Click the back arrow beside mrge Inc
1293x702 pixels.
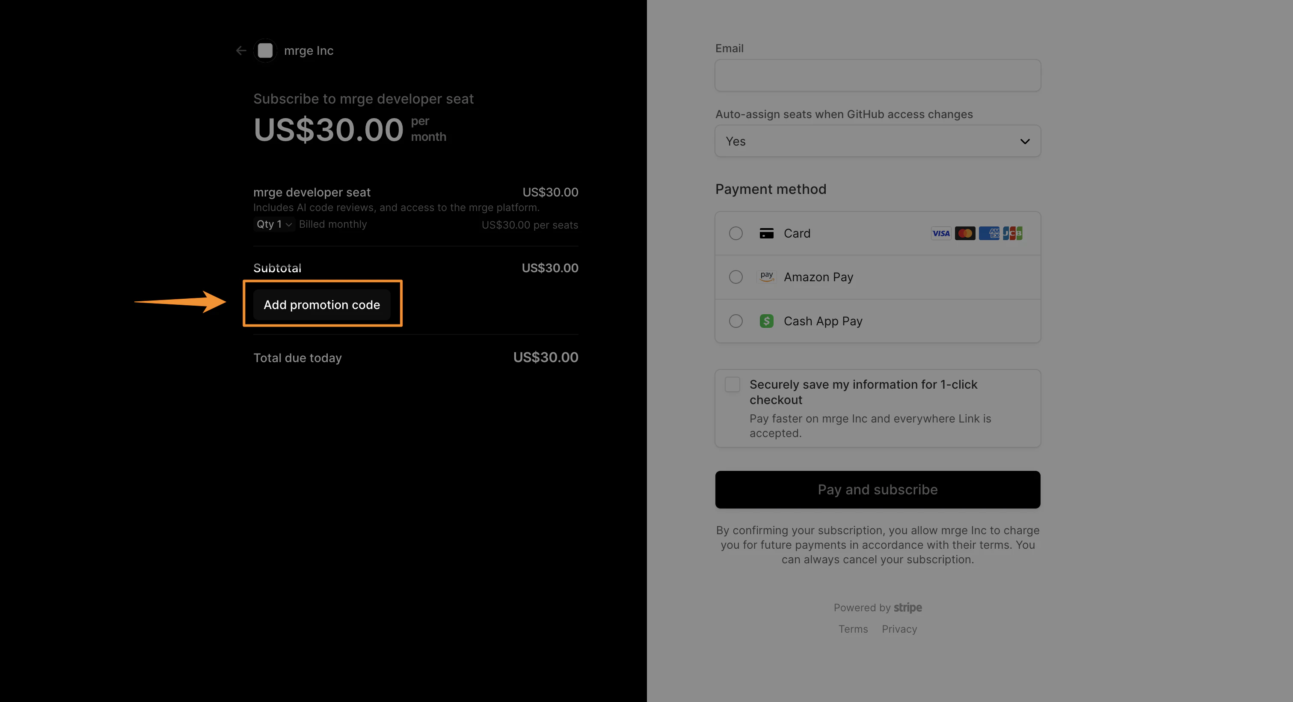[241, 50]
